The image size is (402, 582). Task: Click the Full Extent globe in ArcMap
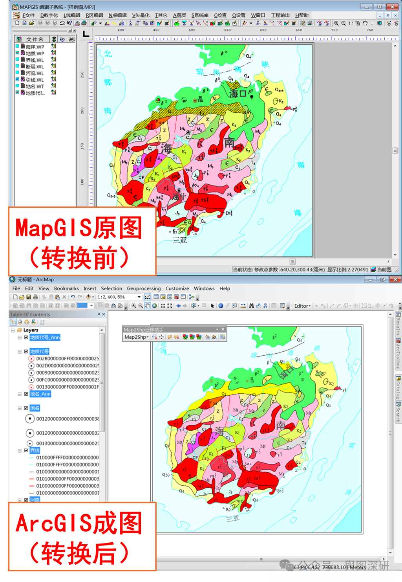[155, 306]
